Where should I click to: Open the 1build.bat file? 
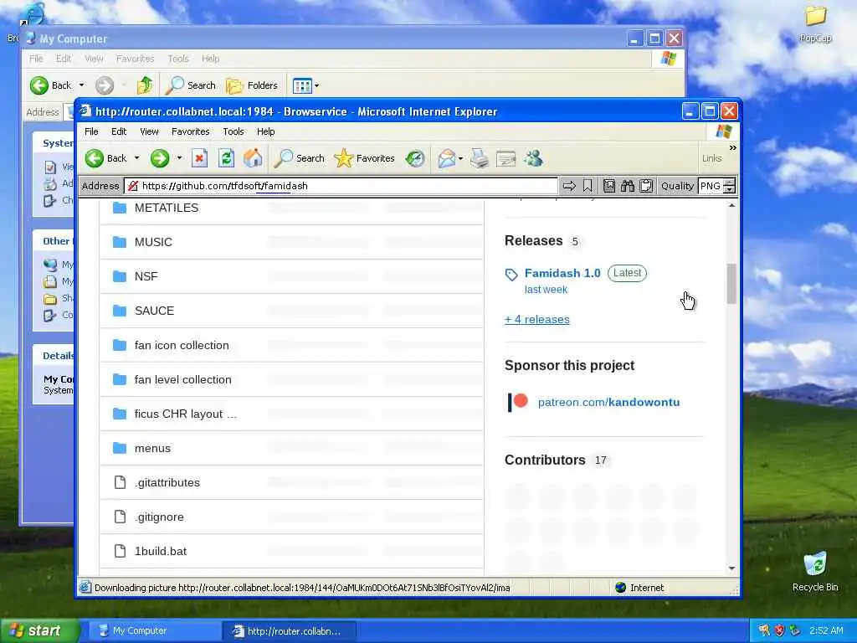160,552
